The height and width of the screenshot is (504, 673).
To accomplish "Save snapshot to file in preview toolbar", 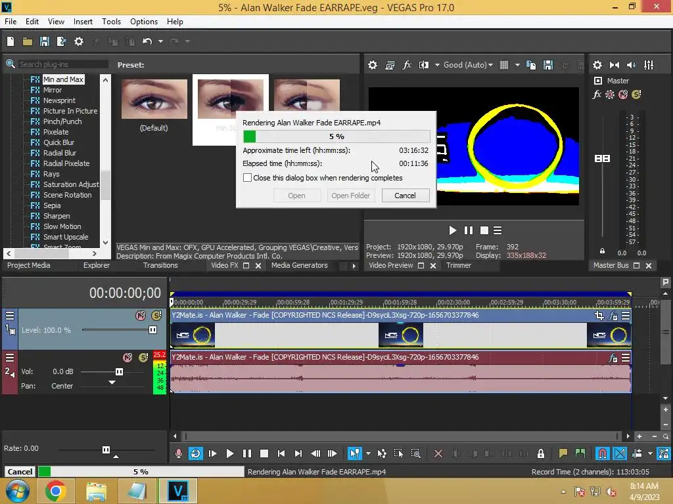I will [548, 65].
